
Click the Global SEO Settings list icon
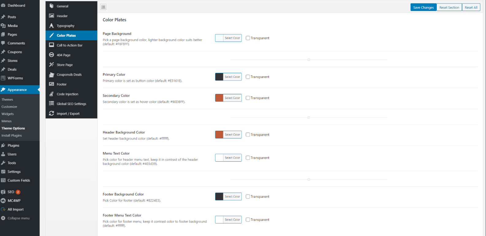(51, 104)
